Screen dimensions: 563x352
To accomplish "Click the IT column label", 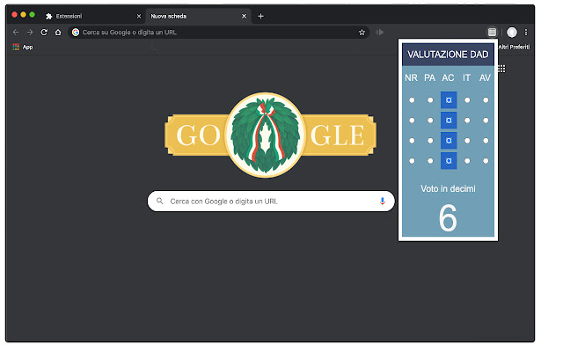I will click(466, 78).
